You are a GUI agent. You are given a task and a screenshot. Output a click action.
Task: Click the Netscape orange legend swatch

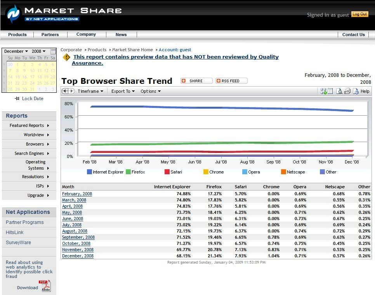click(283, 172)
